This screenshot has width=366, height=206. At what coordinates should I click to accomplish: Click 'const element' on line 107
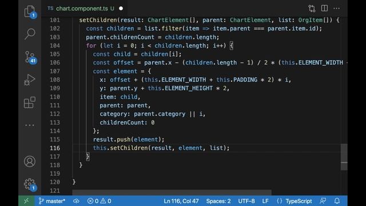click(x=115, y=71)
